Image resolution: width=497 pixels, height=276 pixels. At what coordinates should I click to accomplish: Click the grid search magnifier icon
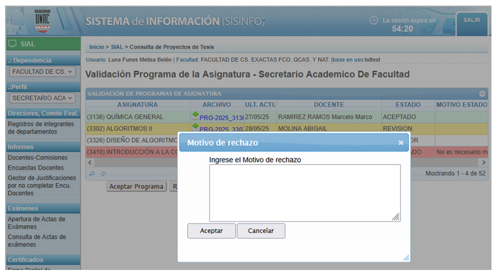coord(91,174)
